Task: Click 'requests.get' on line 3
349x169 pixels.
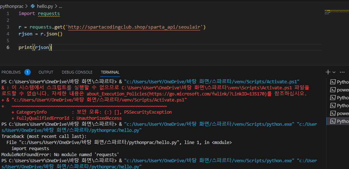Action: [46, 27]
